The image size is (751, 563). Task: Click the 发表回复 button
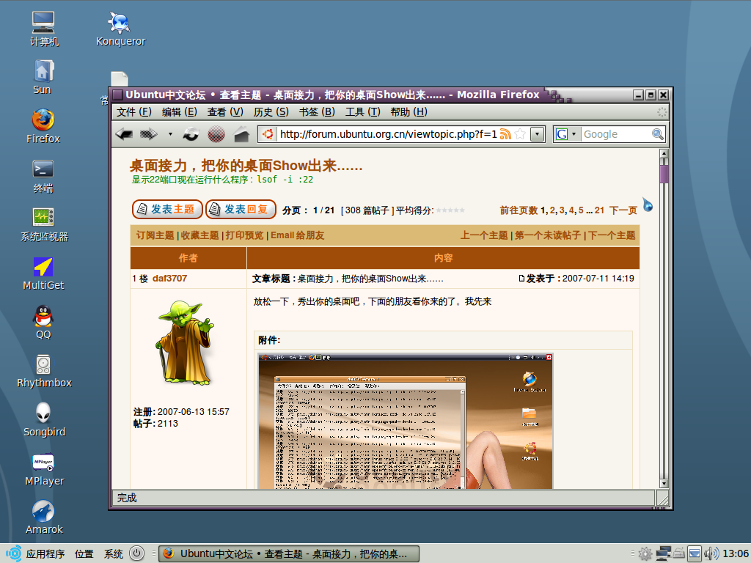pyautogui.click(x=241, y=209)
